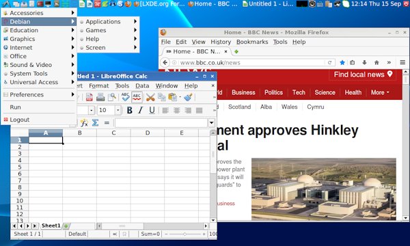Screen dimensions: 410x246
Task: Open Firefox bookmarks list icon
Action: point(353,62)
